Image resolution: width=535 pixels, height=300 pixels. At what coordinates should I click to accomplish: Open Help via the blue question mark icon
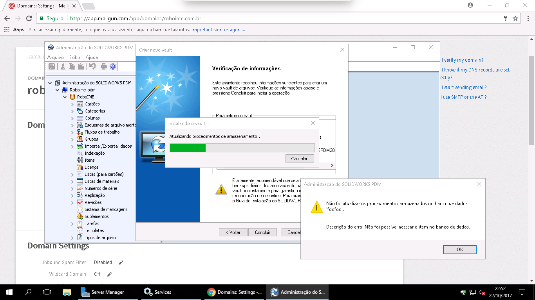click(x=113, y=66)
